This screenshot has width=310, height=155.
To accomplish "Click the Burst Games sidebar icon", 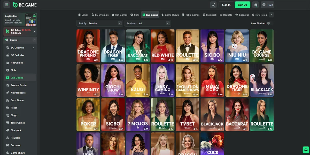I will (7, 100).
